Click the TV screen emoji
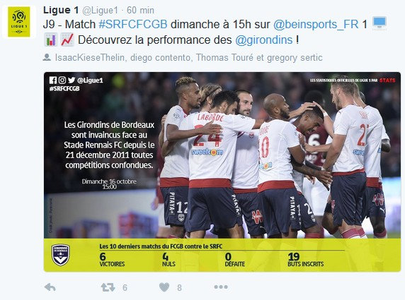The image size is (405, 300). pyautogui.click(x=380, y=23)
